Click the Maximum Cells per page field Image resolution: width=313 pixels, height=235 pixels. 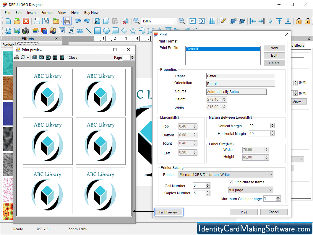[270, 198]
